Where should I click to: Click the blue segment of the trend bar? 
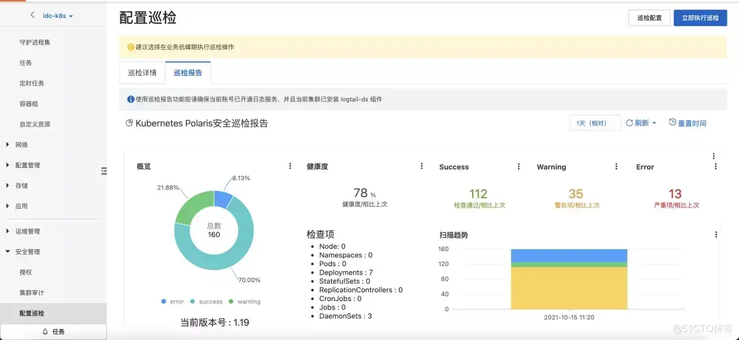(x=569, y=255)
